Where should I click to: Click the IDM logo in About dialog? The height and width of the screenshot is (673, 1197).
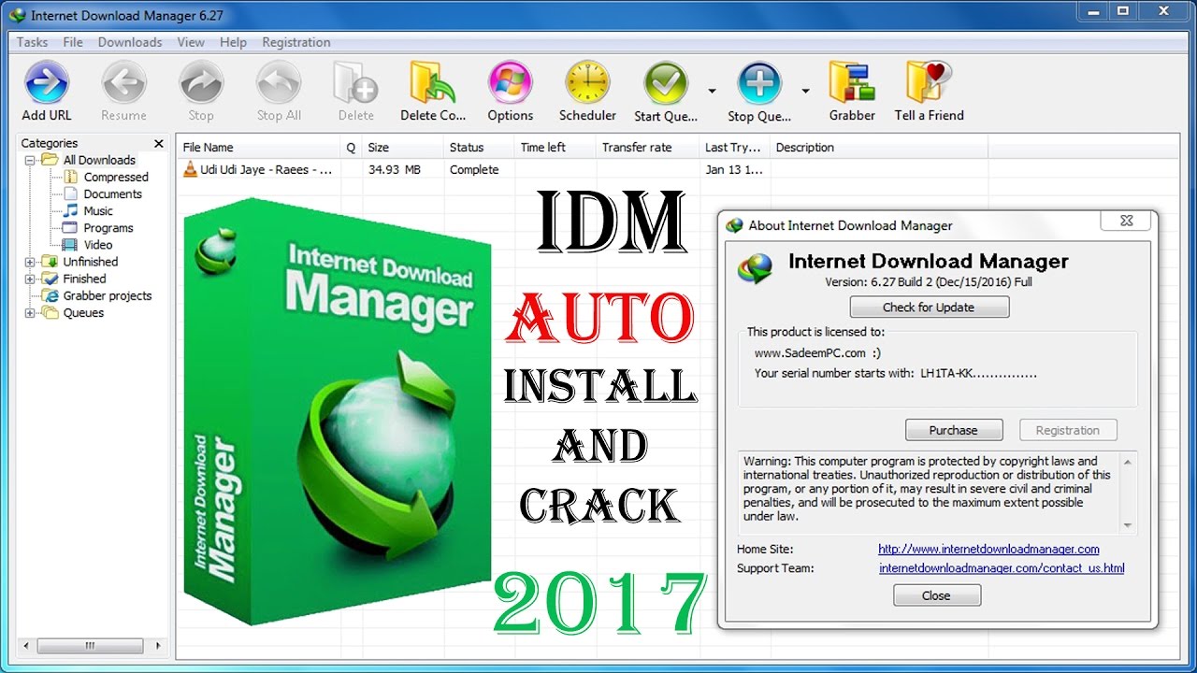coord(756,267)
